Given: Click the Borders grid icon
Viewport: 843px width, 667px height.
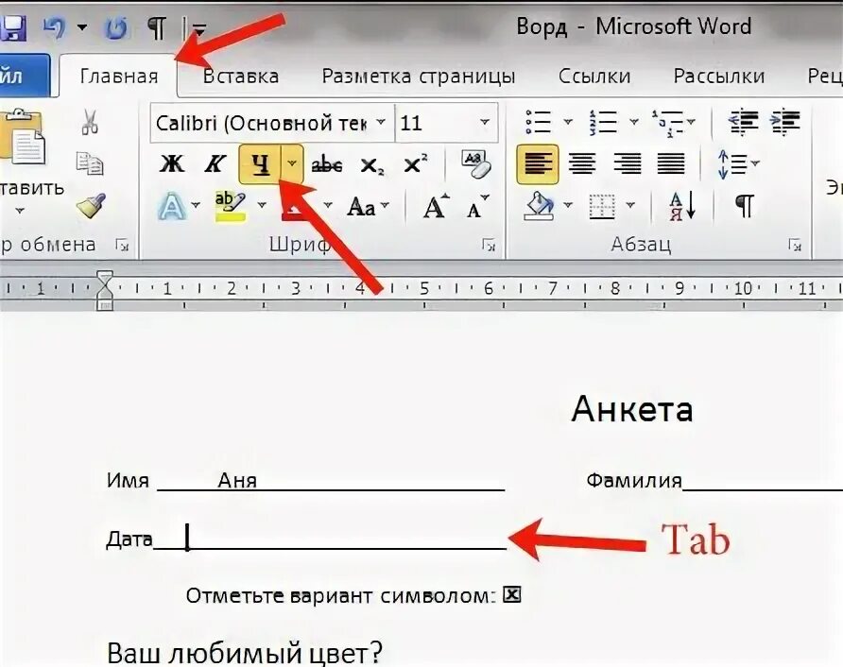Looking at the screenshot, I should point(602,206).
